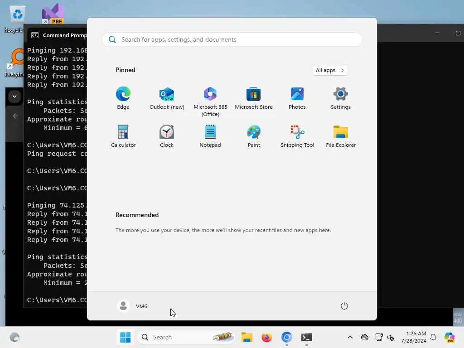Open VM6 user account menu
The width and height of the screenshot is (464, 348).
point(132,306)
